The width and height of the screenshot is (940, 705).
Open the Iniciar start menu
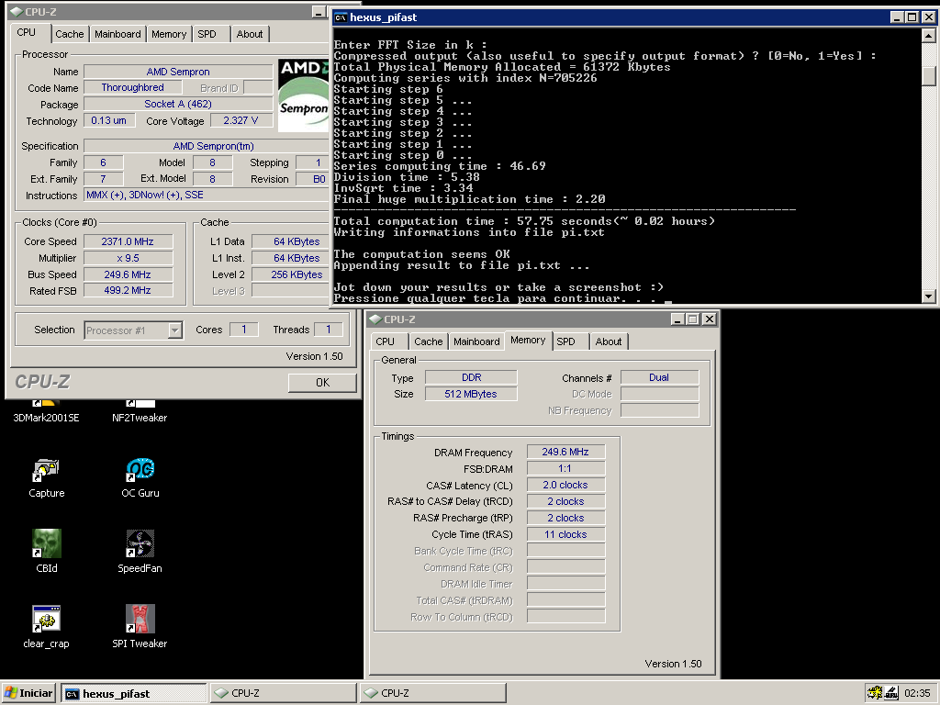(28, 693)
